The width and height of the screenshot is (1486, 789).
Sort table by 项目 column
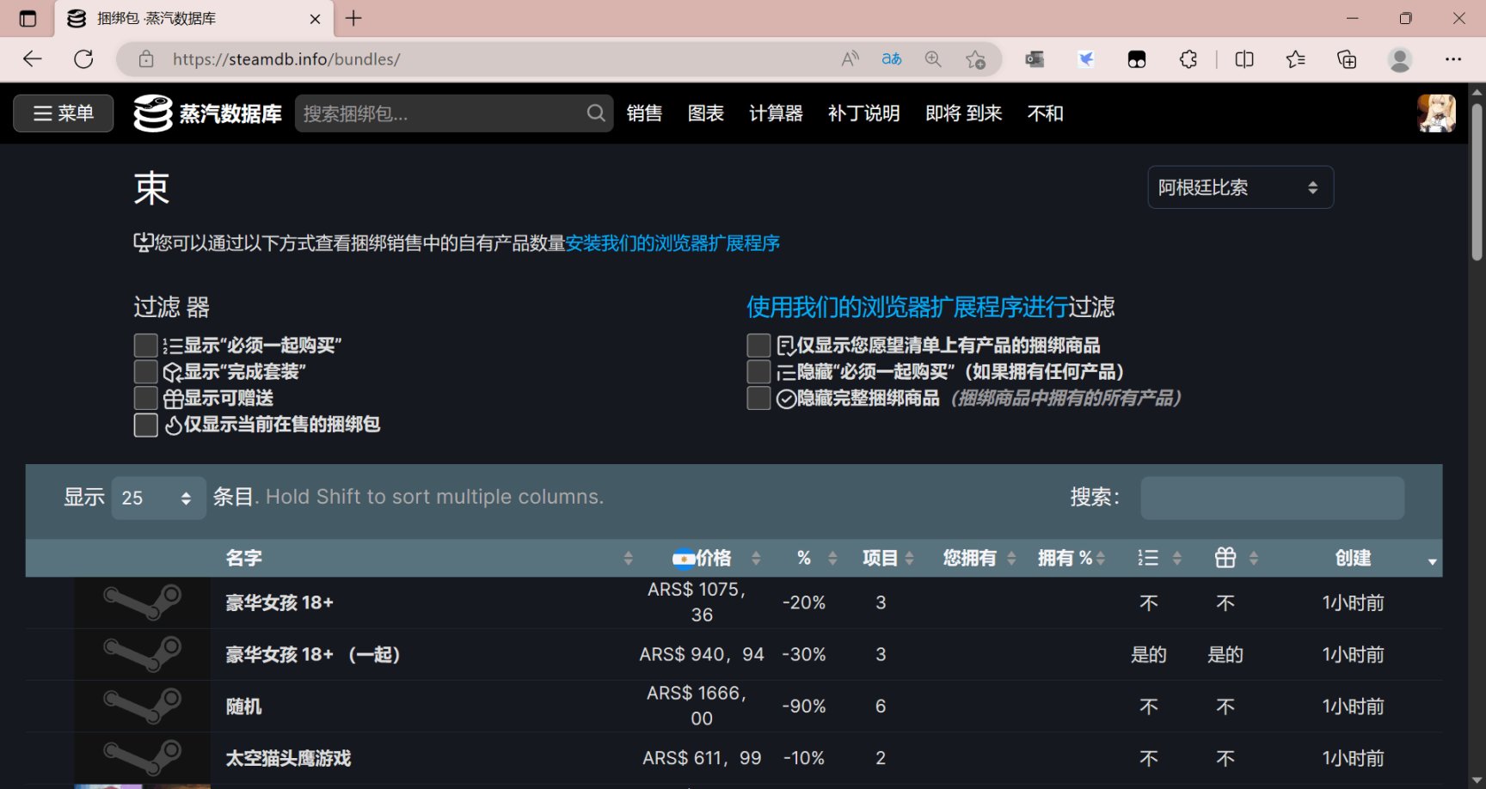pyautogui.click(x=881, y=558)
